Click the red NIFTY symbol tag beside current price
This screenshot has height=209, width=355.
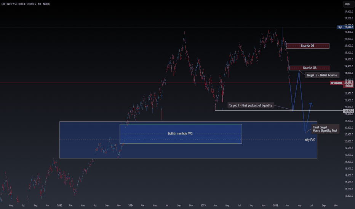335,83
